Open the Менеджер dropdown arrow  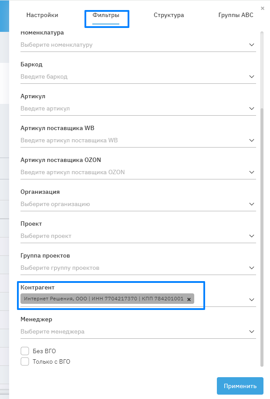click(251, 331)
